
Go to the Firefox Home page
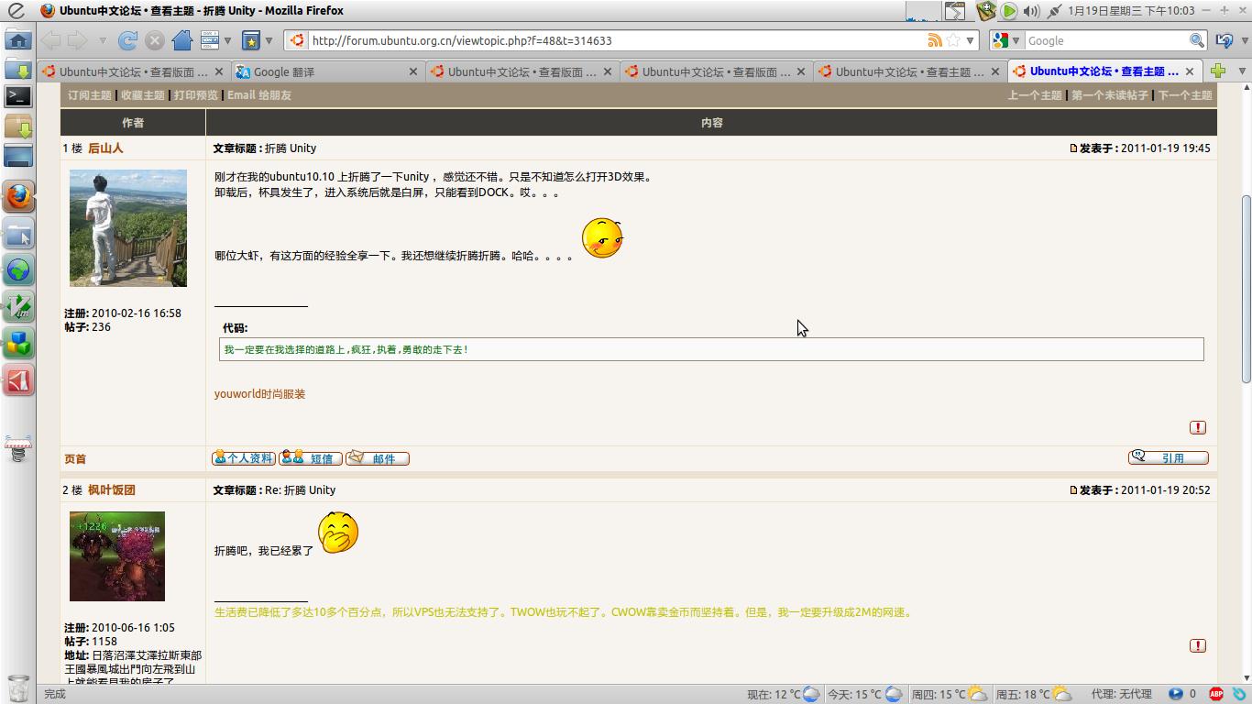pyautogui.click(x=182, y=40)
